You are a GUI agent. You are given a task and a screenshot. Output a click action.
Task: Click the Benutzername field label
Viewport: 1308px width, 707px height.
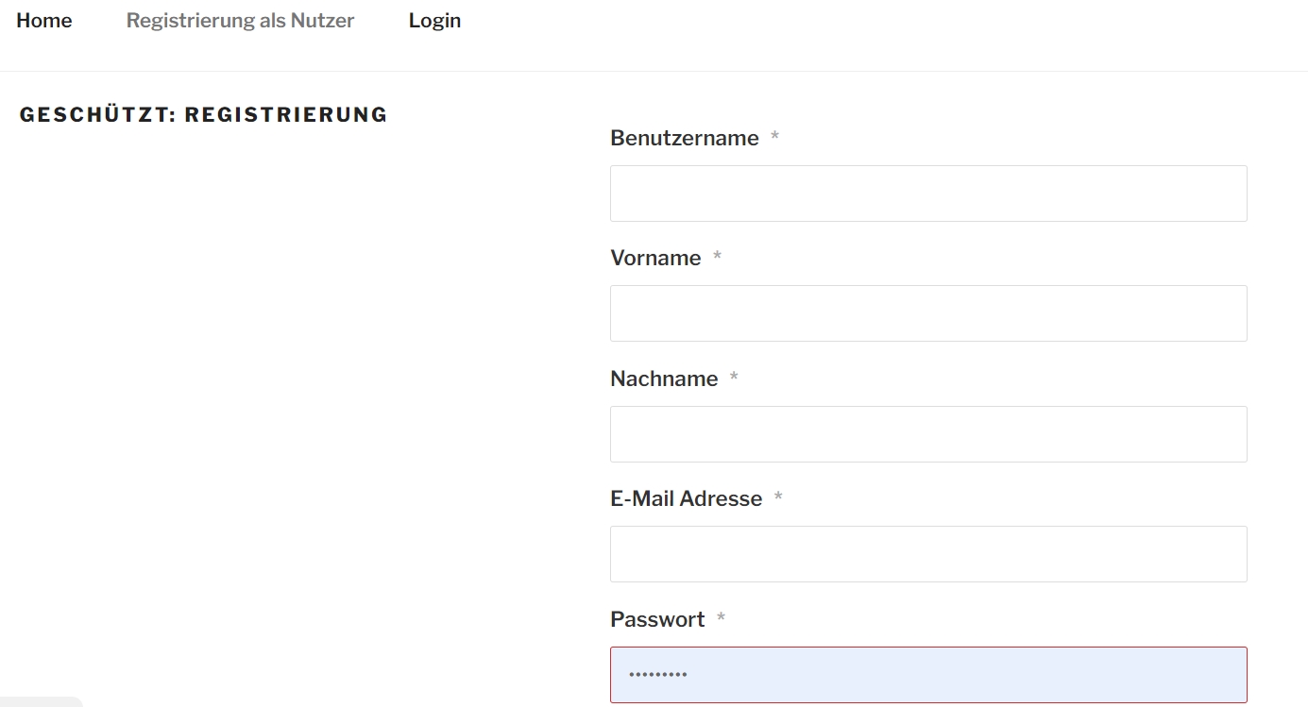pos(684,138)
